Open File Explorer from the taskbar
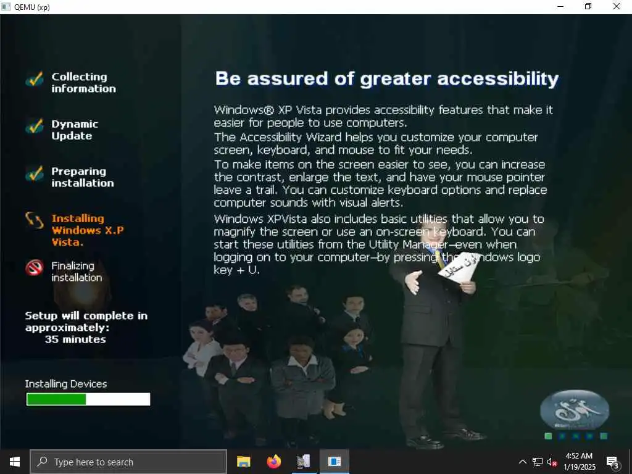Screen dimensions: 632x474 pyautogui.click(x=243, y=462)
